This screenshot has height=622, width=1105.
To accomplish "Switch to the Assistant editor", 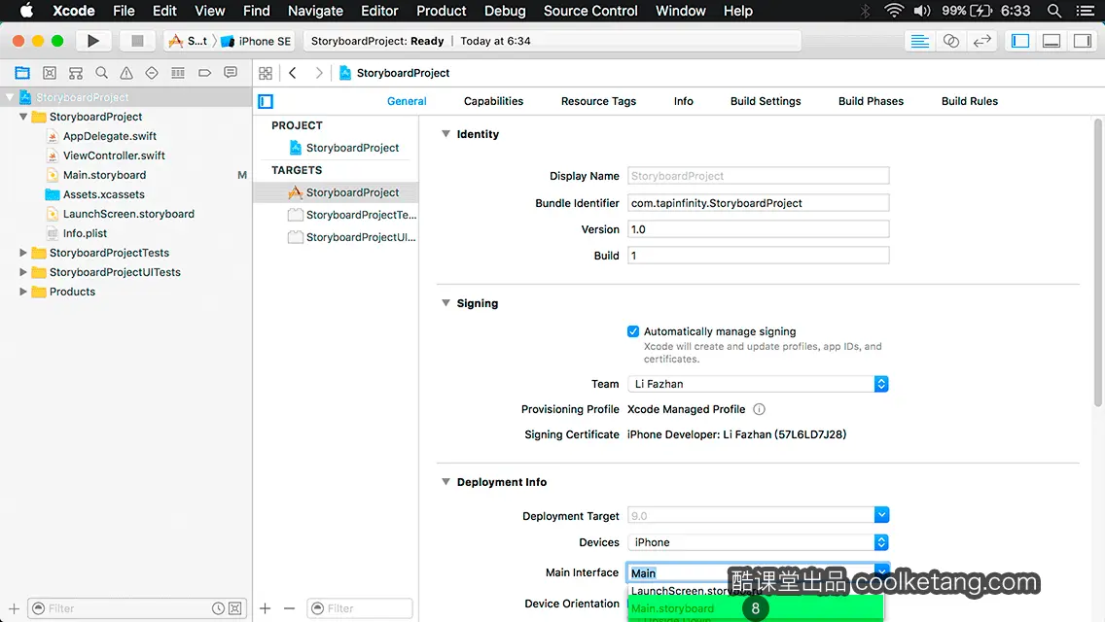I will 950,41.
